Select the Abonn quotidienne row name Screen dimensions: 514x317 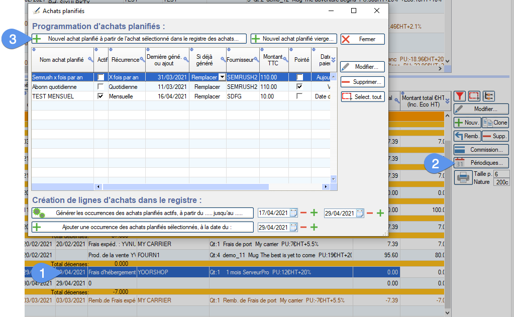pyautogui.click(x=54, y=87)
